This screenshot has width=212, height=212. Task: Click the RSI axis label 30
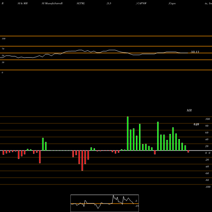point(3,62)
